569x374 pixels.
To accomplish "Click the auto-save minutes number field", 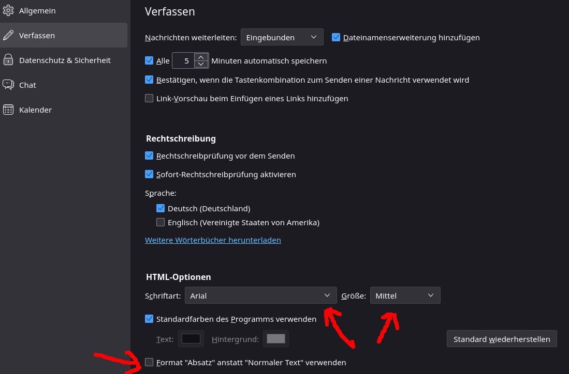I will tap(183, 61).
